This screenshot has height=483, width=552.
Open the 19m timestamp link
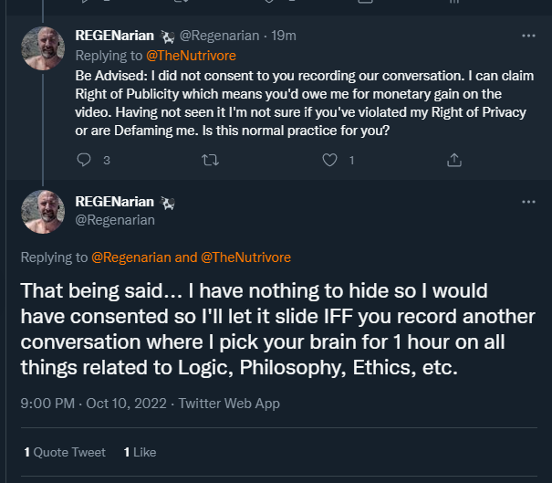click(x=284, y=36)
